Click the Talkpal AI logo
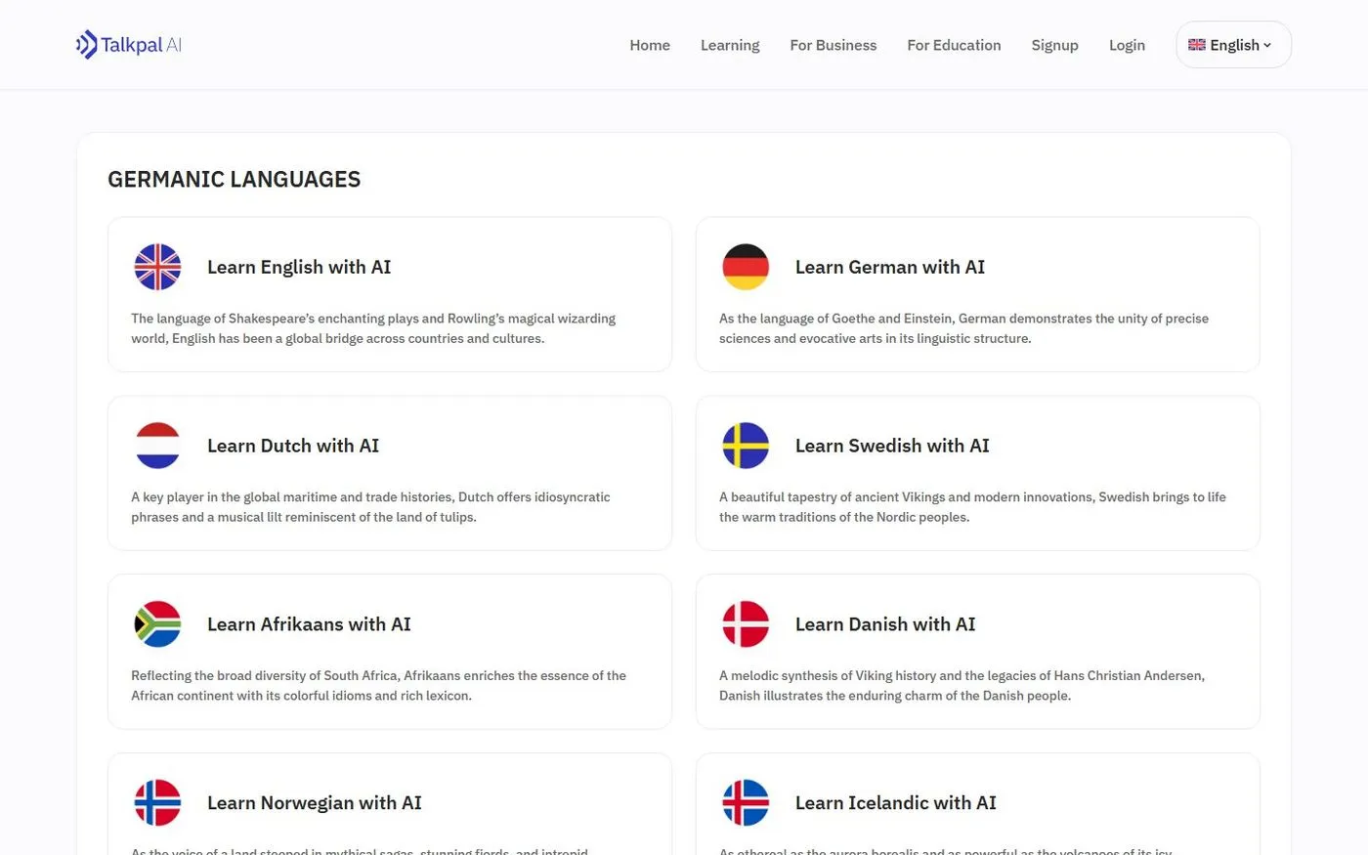Screen dimensions: 1368x855 129,45
